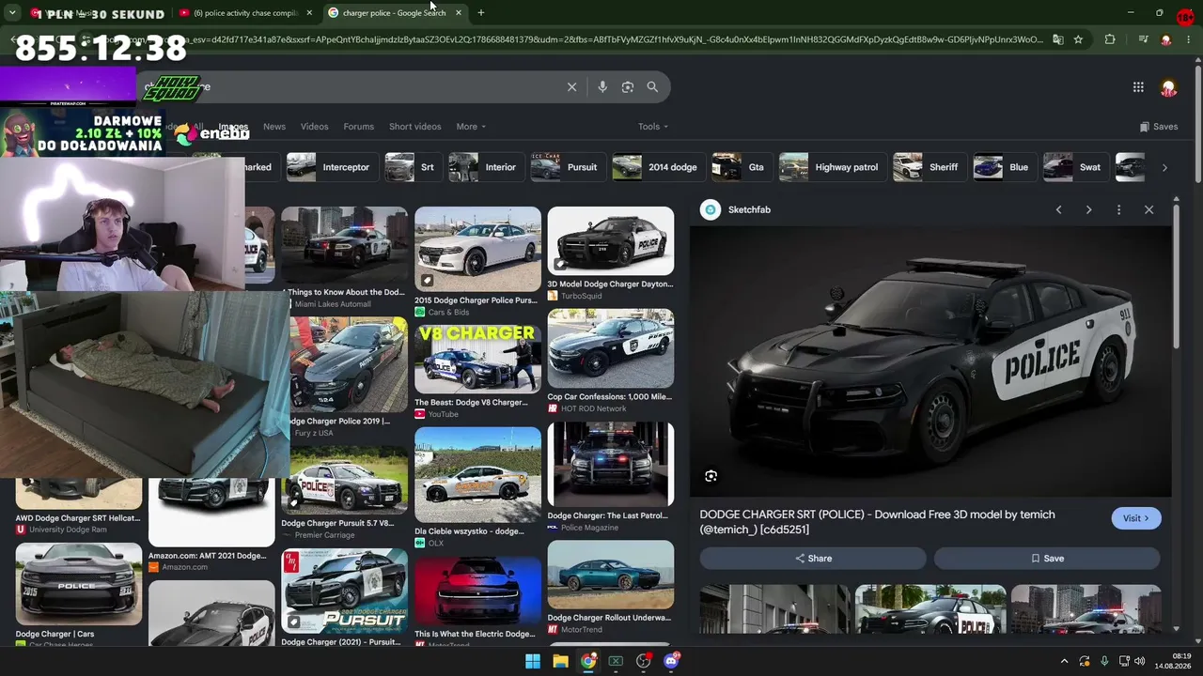Go to the next image in preview panel
The image size is (1203, 676).
coord(1088,209)
